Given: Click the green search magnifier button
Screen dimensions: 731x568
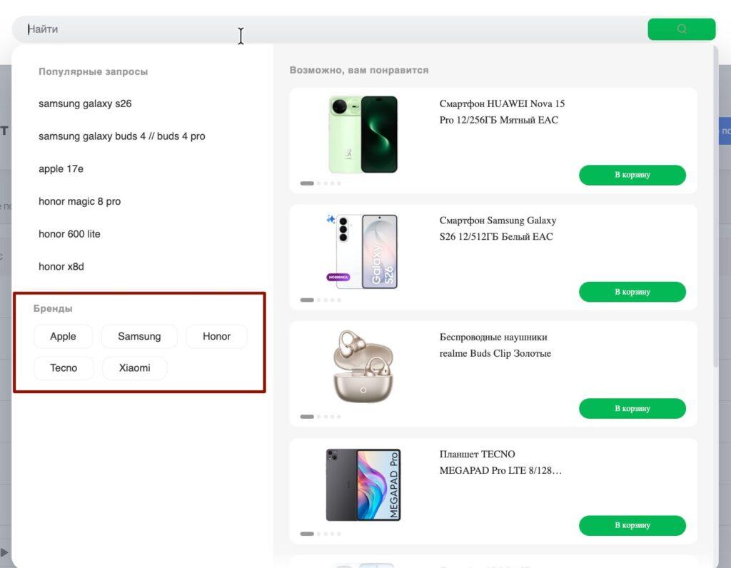Looking at the screenshot, I should [681, 29].
